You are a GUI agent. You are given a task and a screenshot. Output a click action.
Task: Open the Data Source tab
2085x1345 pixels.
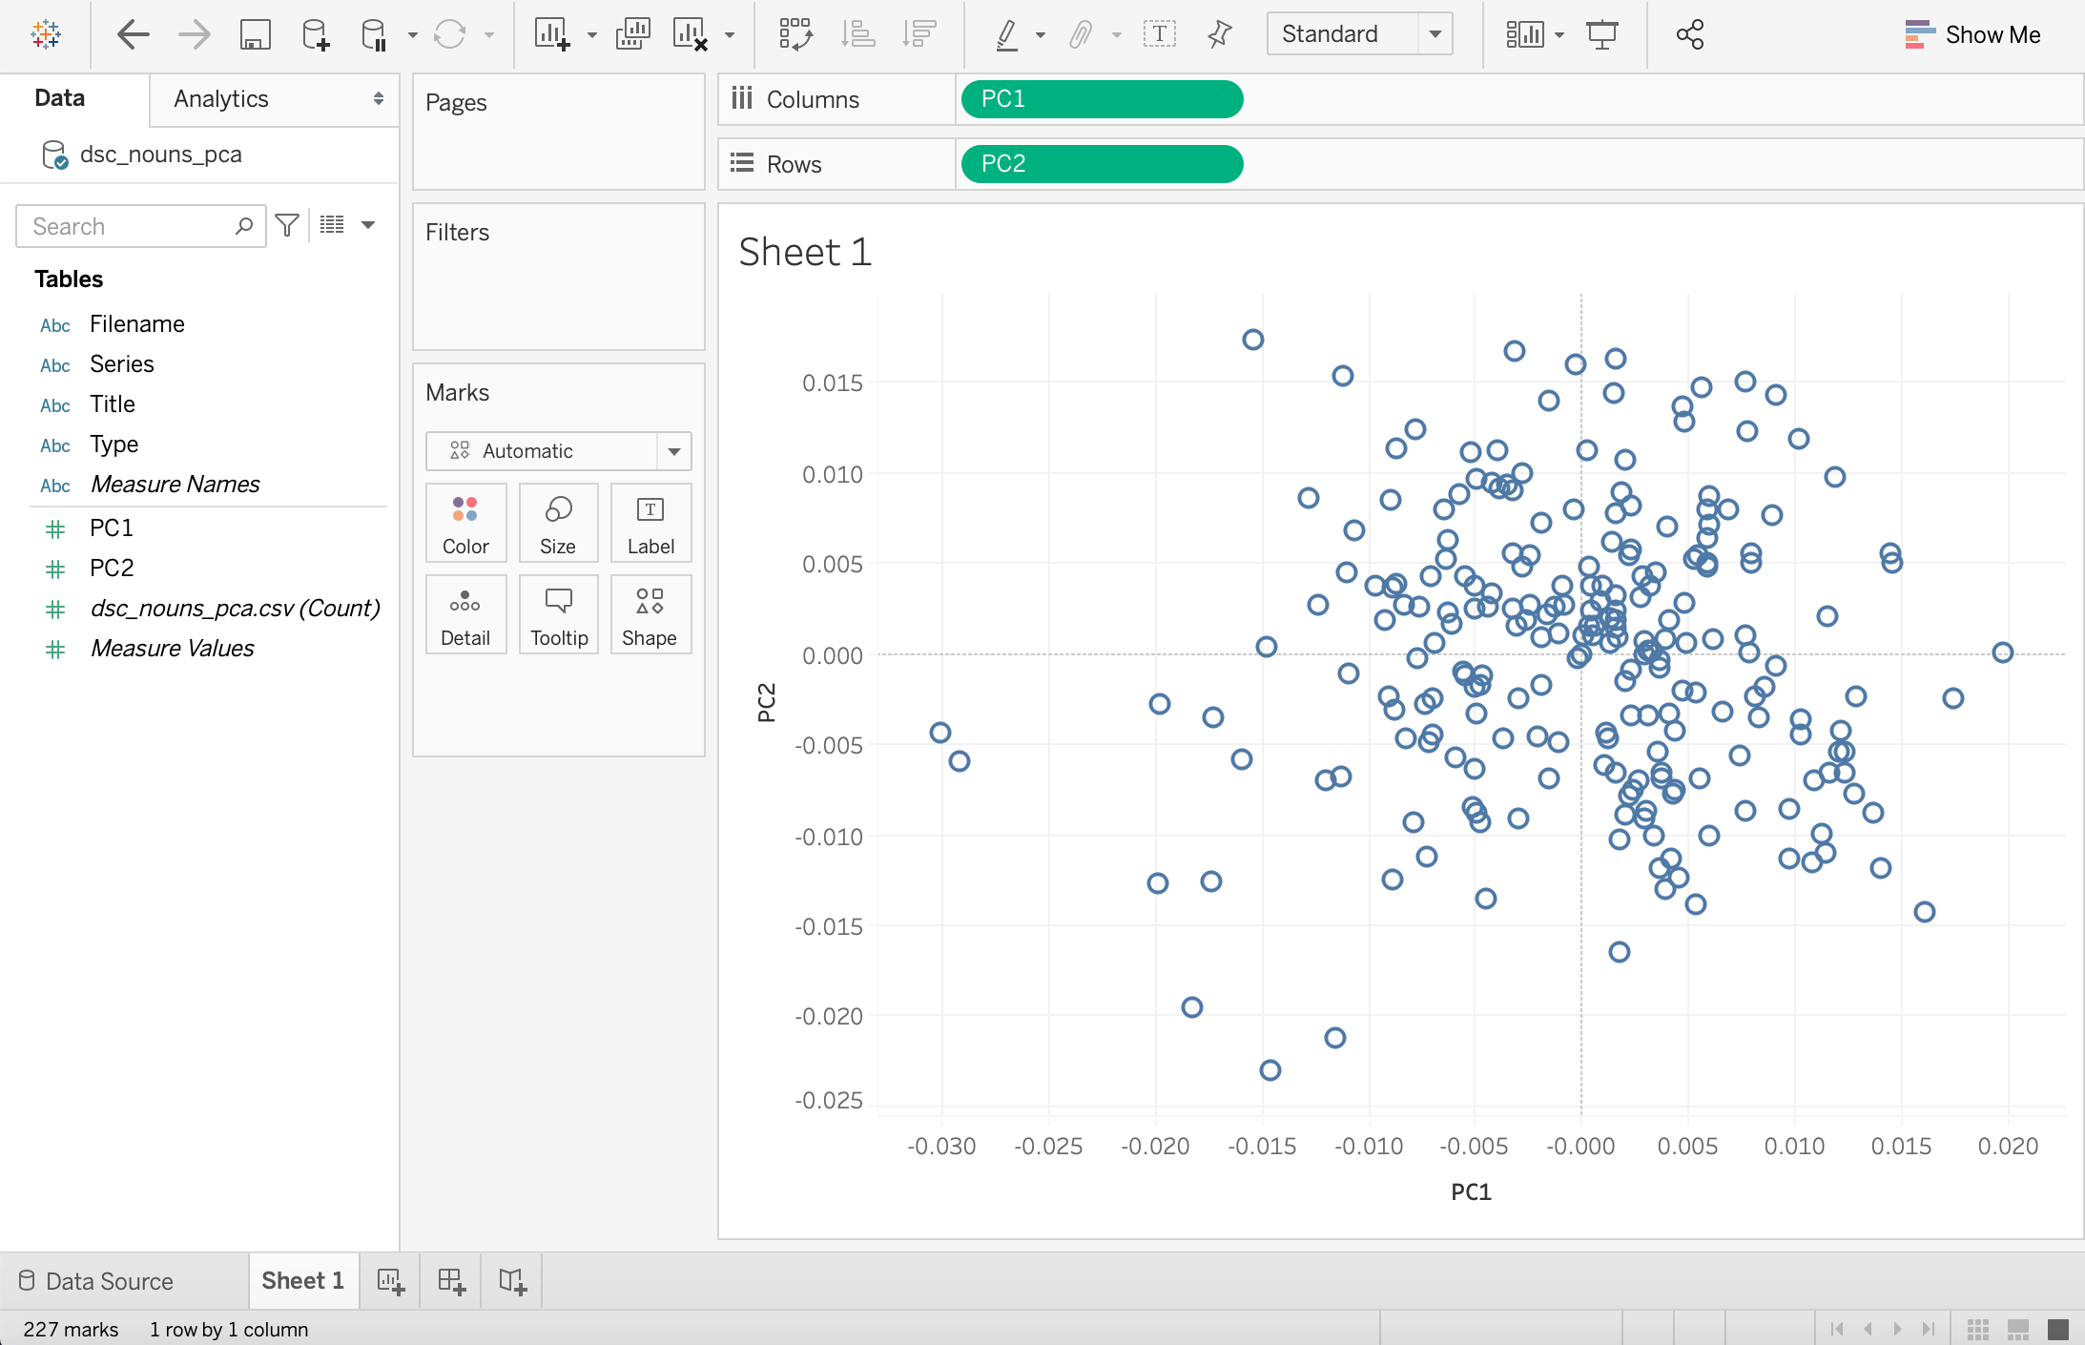tap(108, 1281)
